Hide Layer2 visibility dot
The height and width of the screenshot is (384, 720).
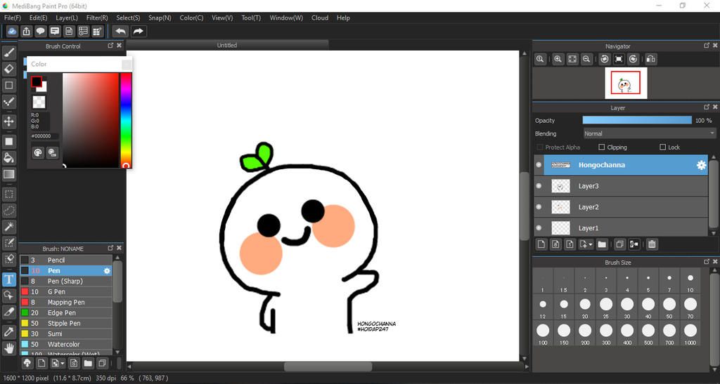pos(539,207)
